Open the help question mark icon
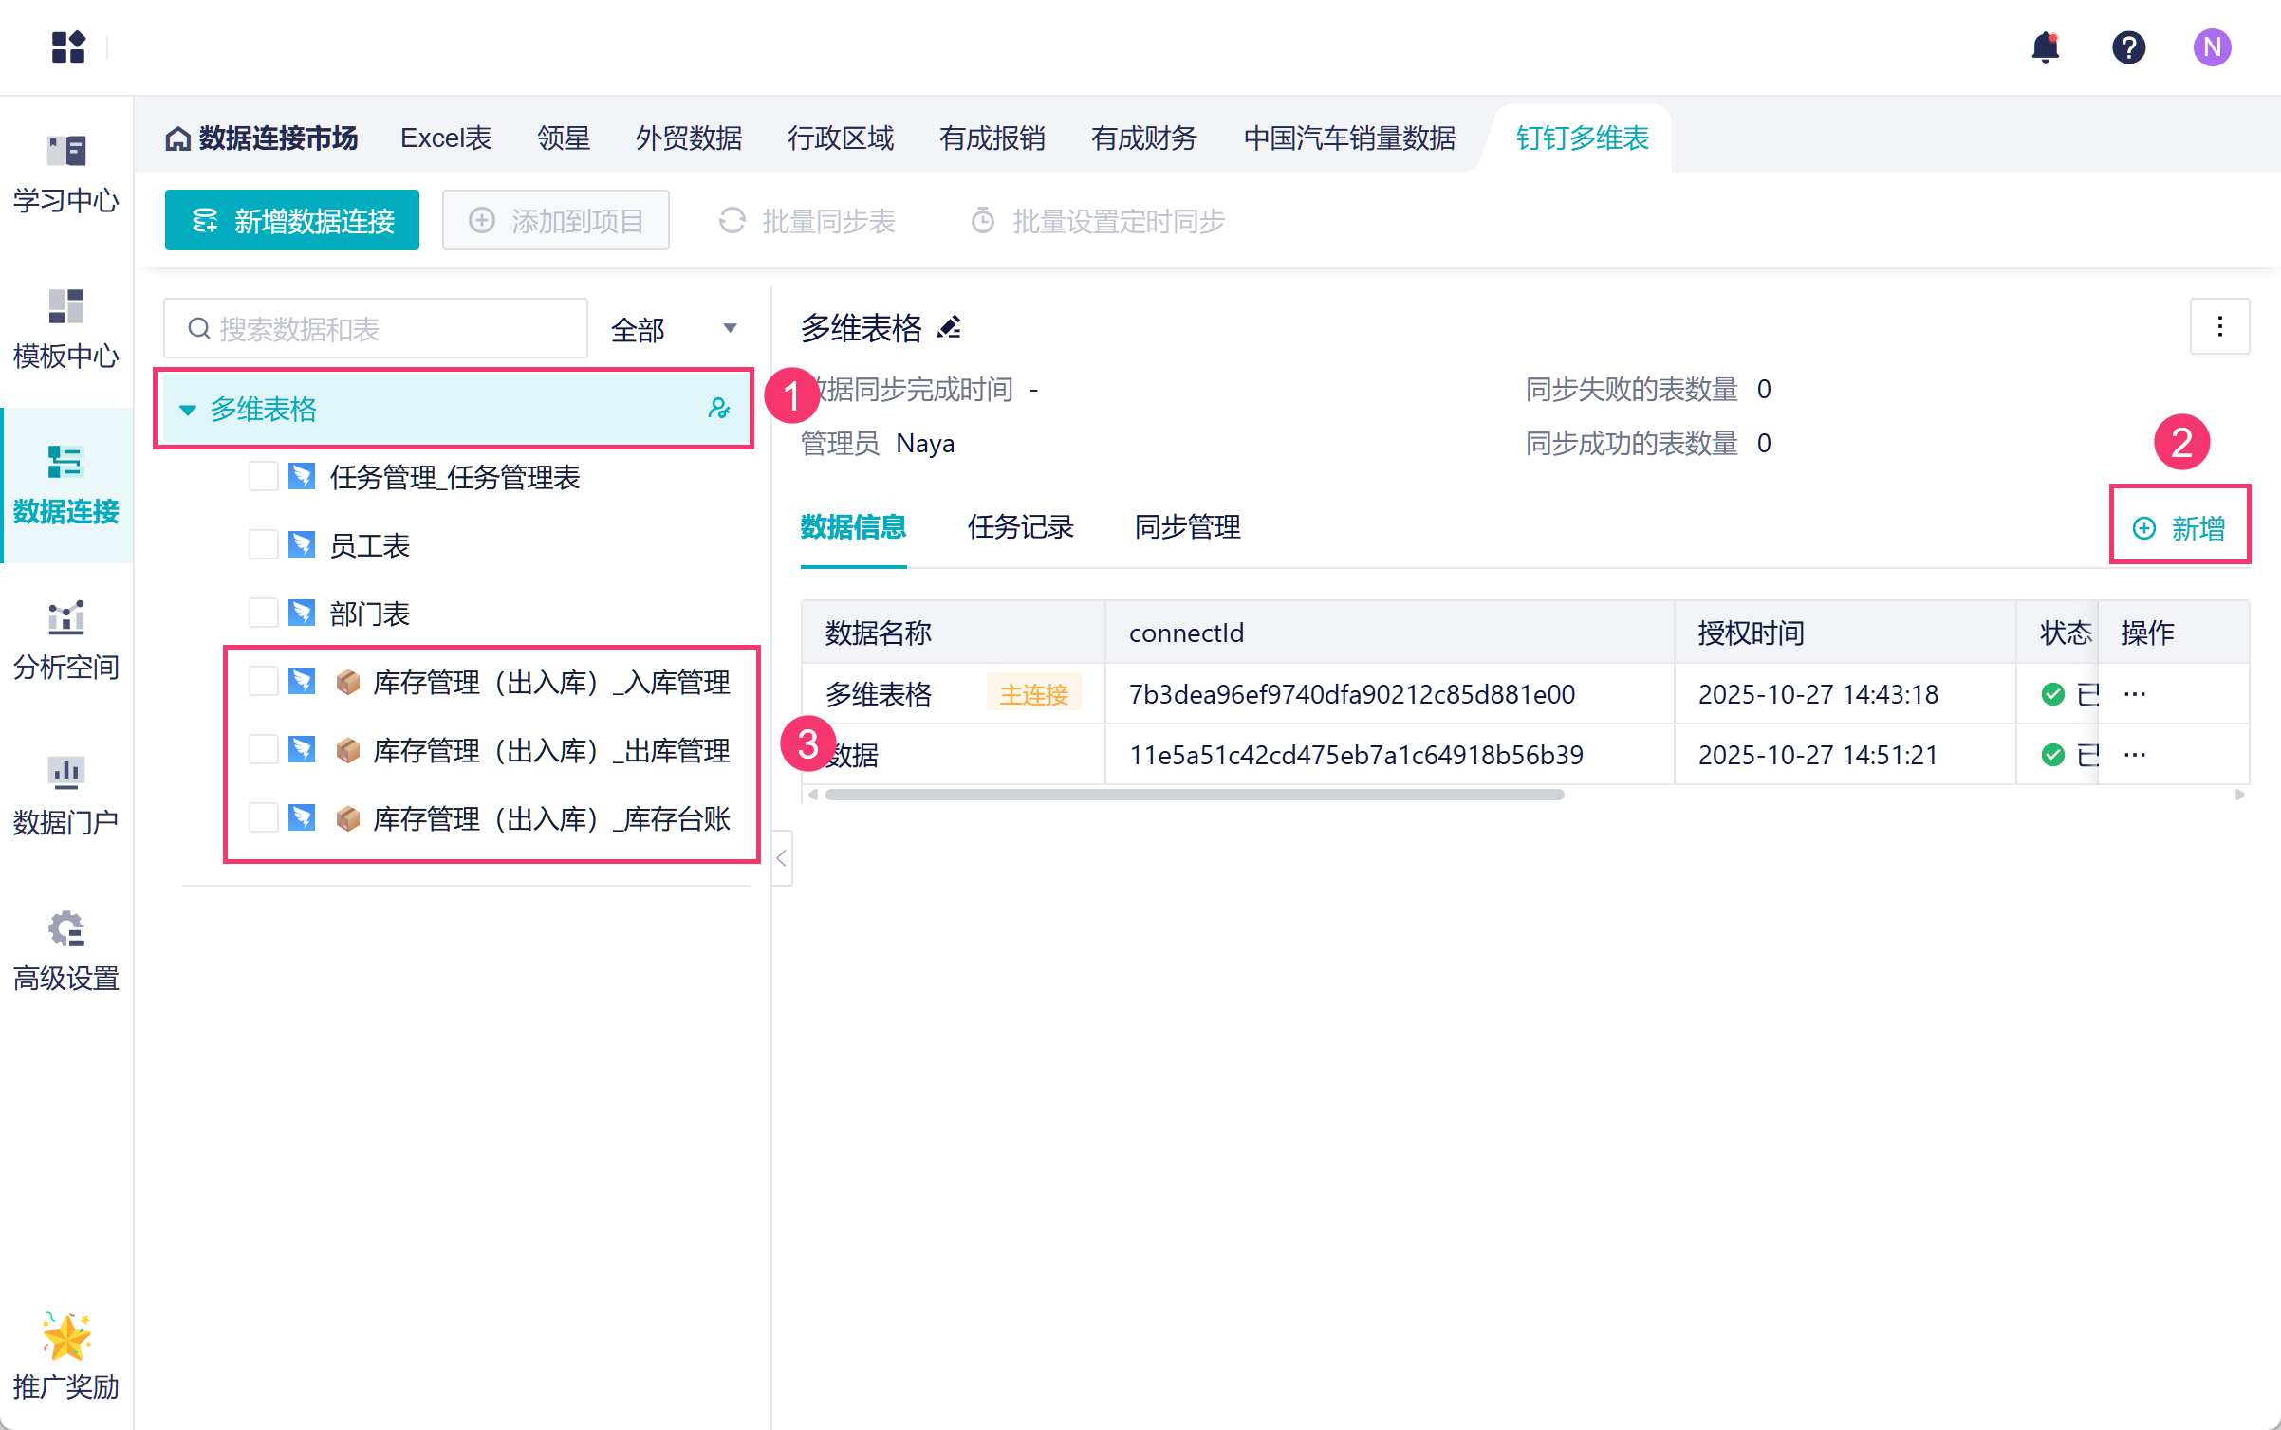This screenshot has height=1430, width=2281. [x=2128, y=47]
